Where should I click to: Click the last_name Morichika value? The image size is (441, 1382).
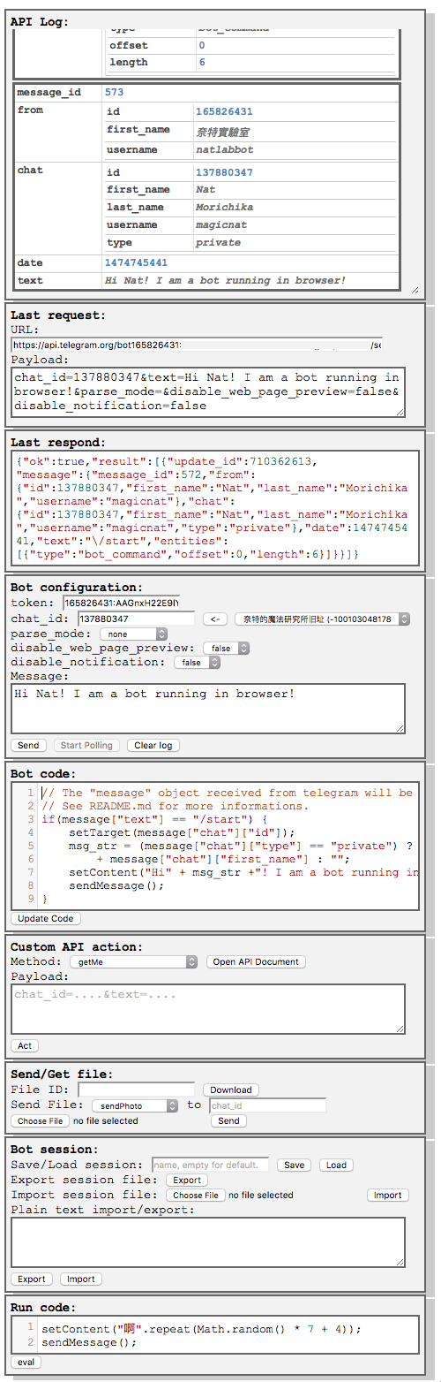(x=224, y=208)
